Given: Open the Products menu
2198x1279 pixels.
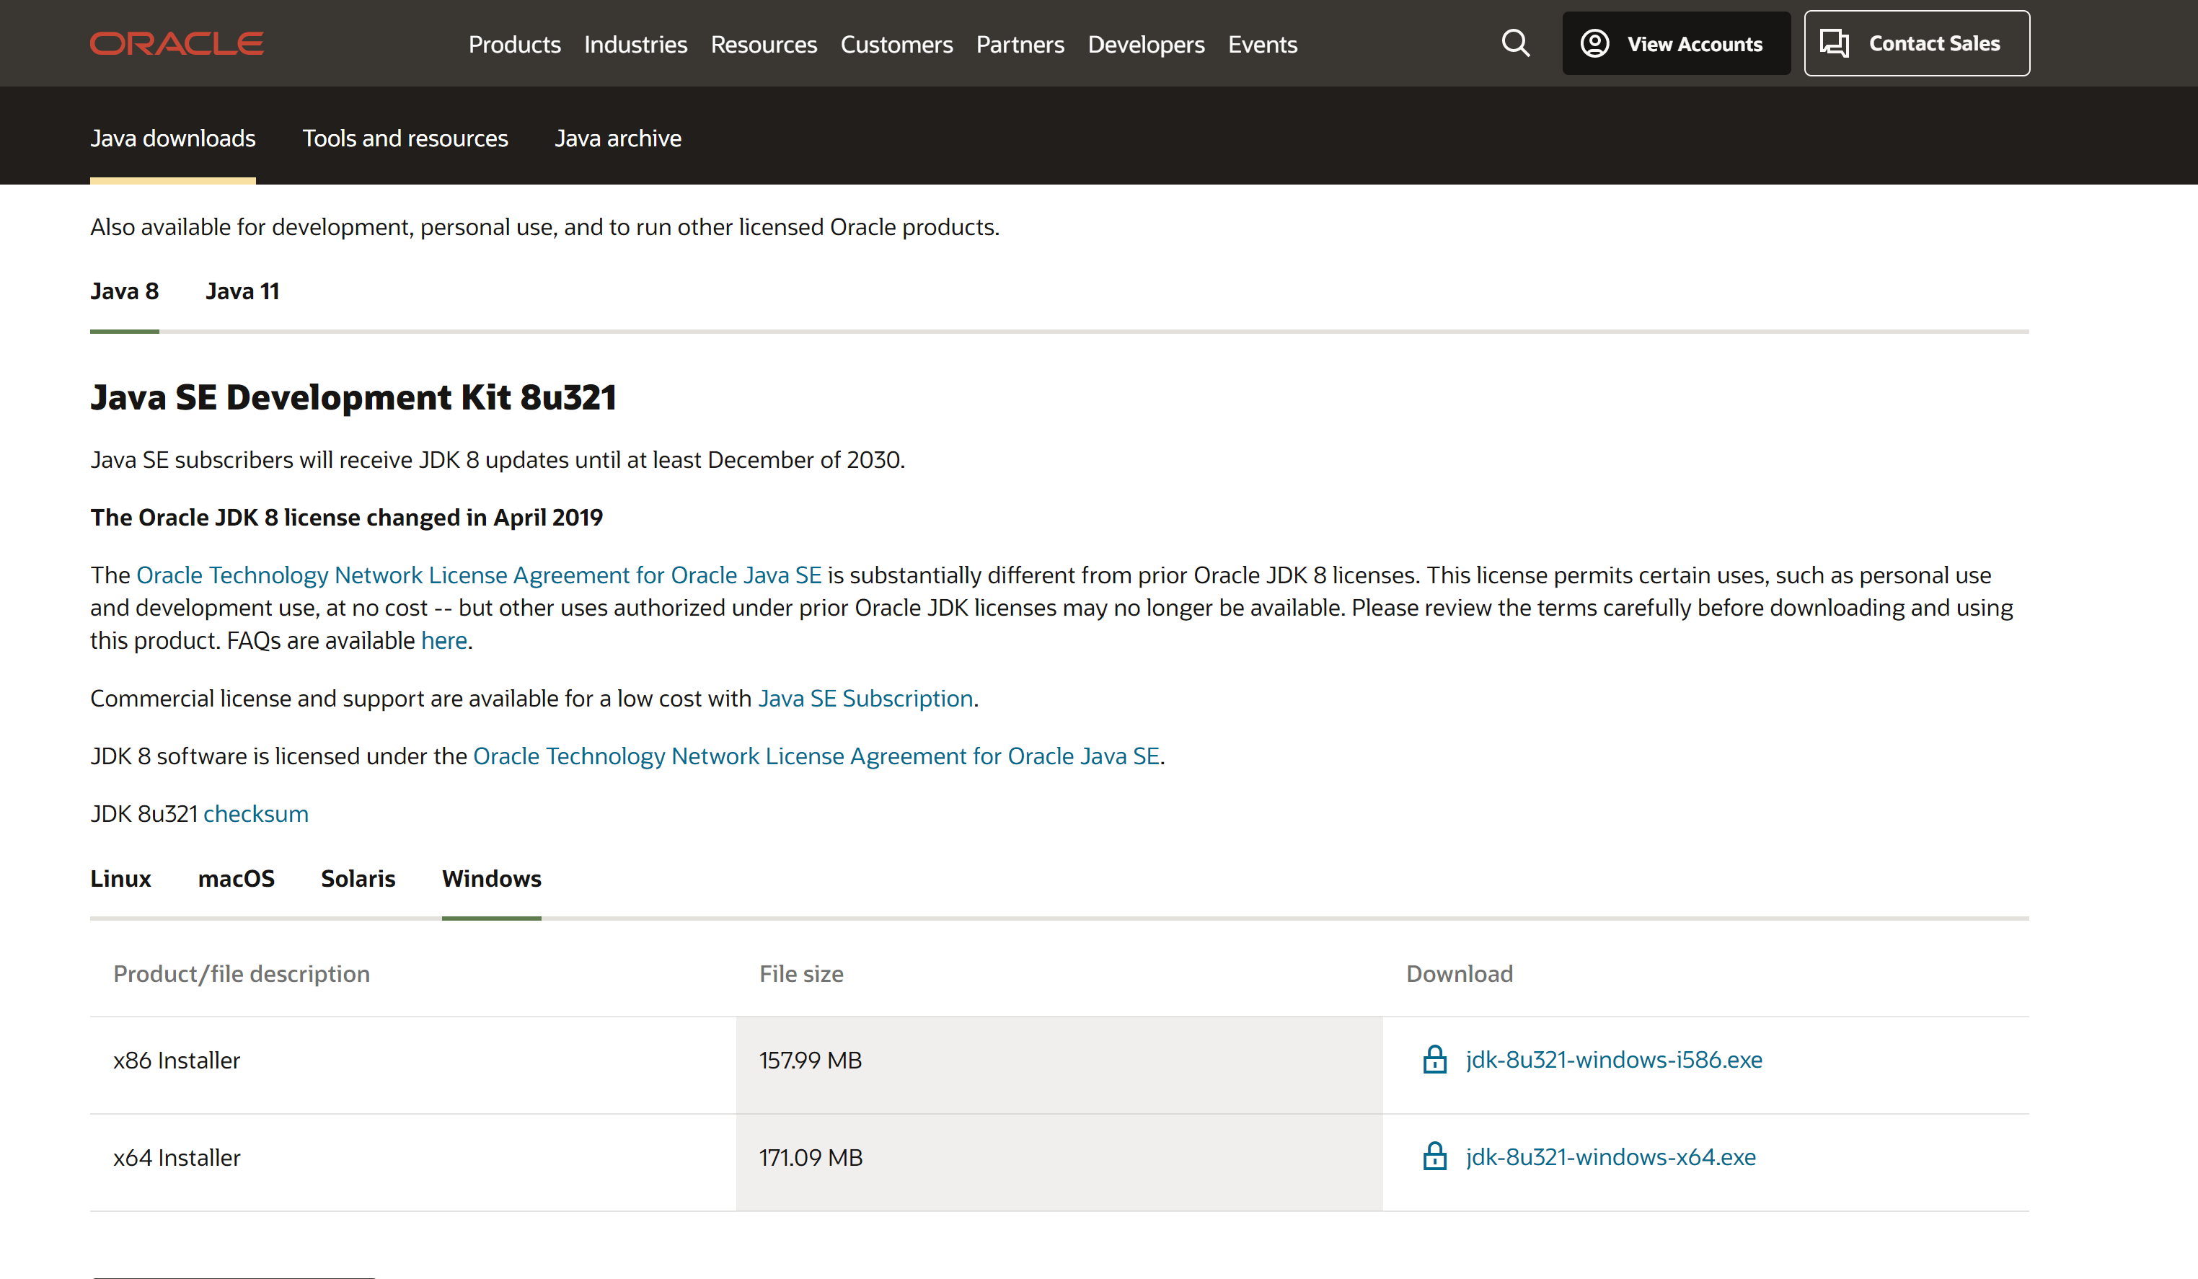Looking at the screenshot, I should tap(513, 45).
